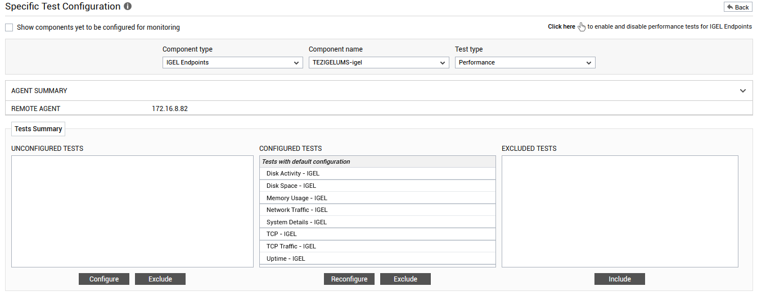Click the Back button
This screenshot has width=757, height=300.
point(738,7)
